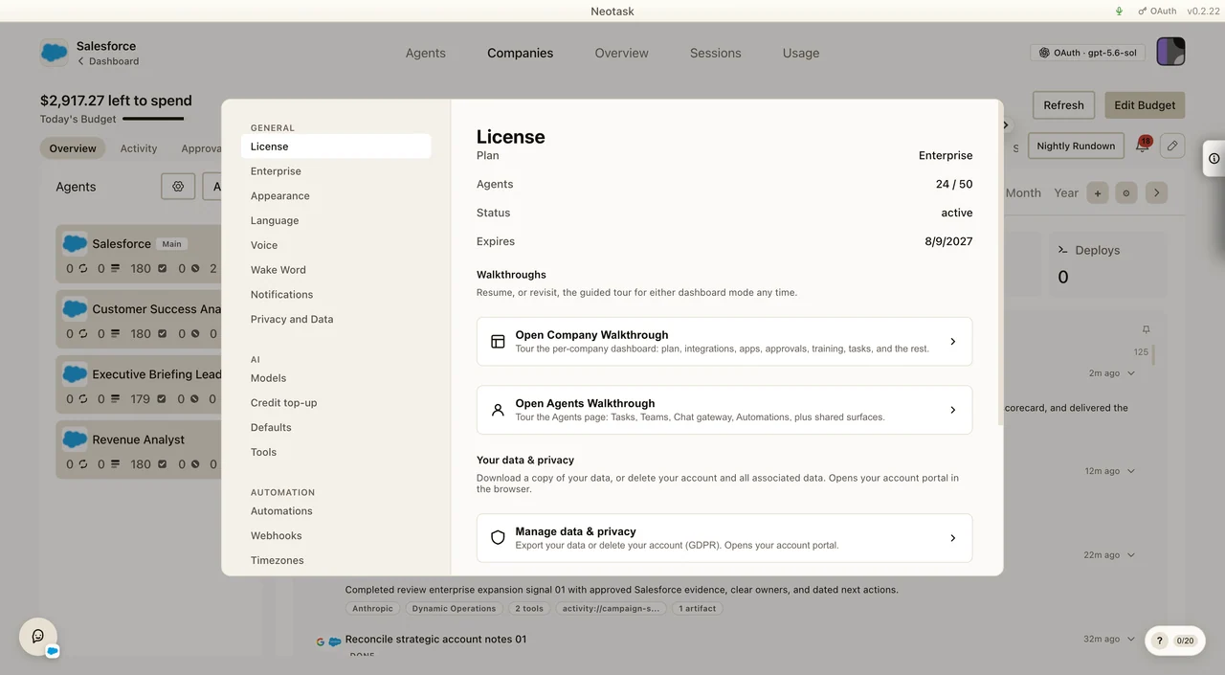Open the chat bubble launcher icon

point(38,636)
